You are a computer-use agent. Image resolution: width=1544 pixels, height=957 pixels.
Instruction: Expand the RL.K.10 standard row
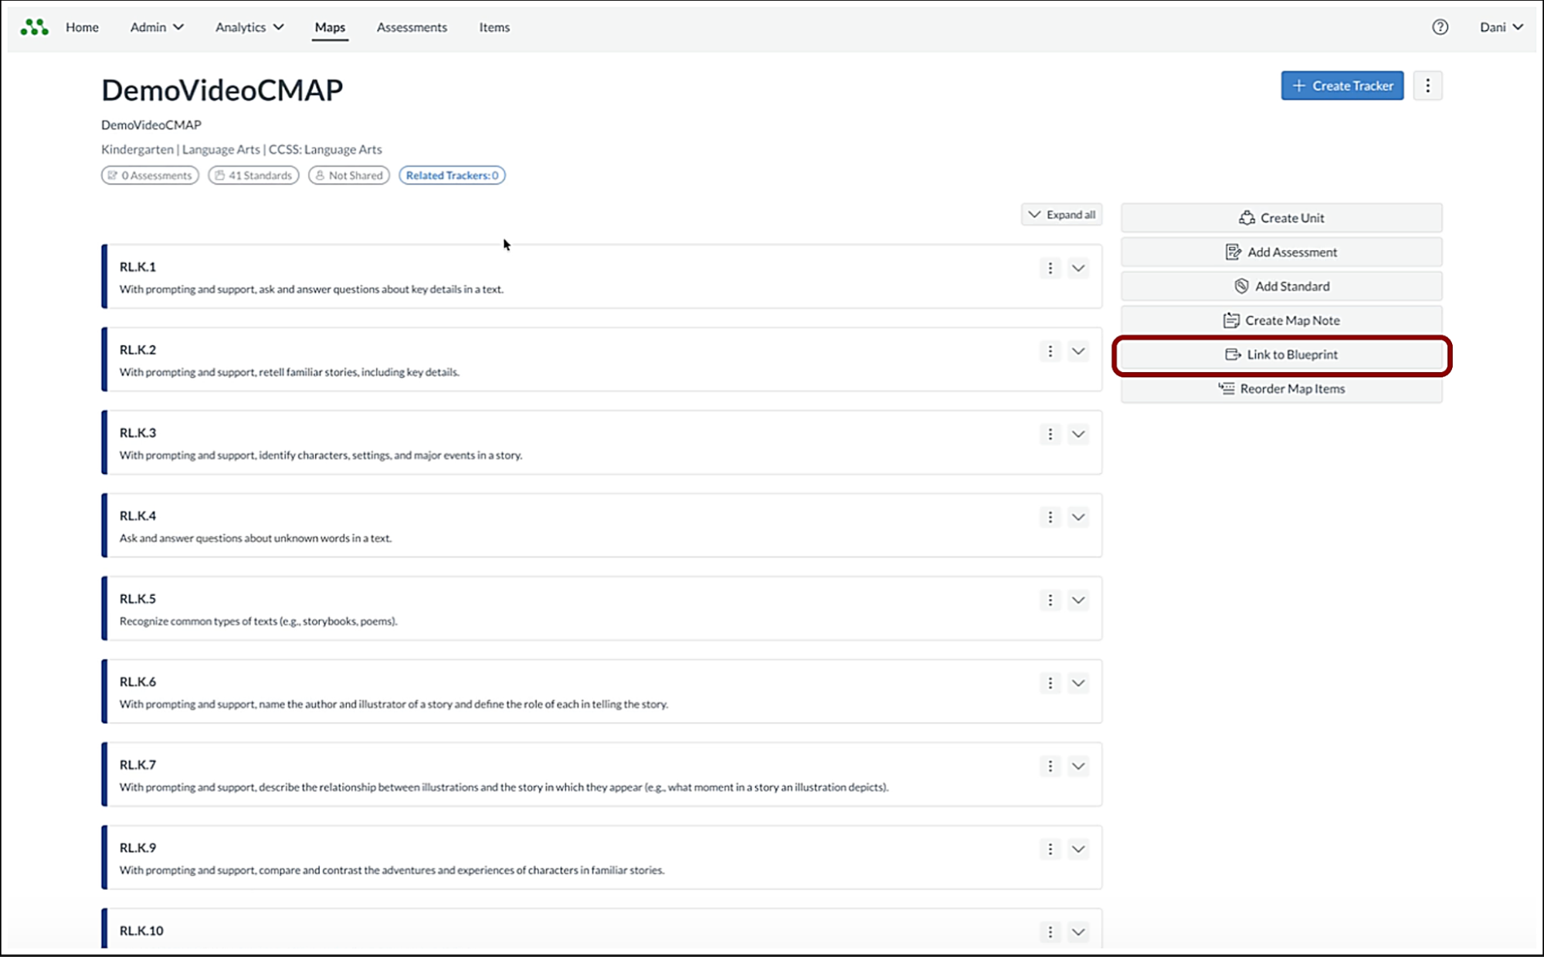tap(1078, 932)
